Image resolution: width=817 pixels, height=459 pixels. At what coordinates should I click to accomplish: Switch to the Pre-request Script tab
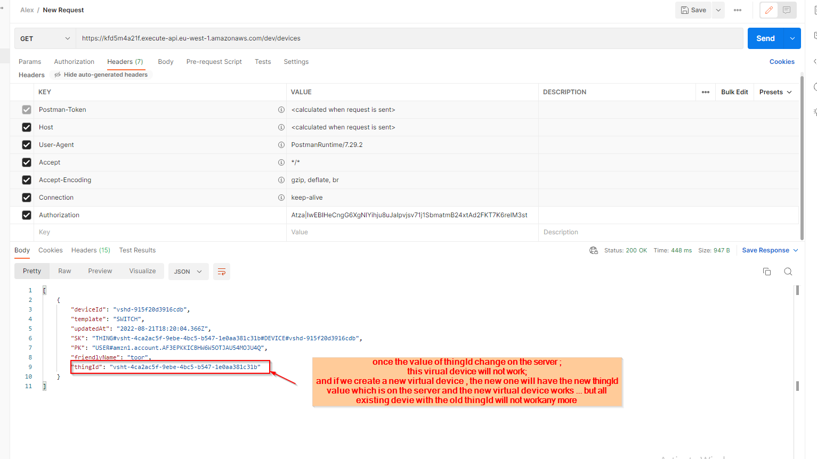(214, 61)
